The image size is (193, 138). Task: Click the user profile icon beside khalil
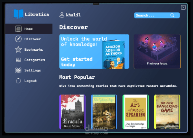tap(62, 15)
